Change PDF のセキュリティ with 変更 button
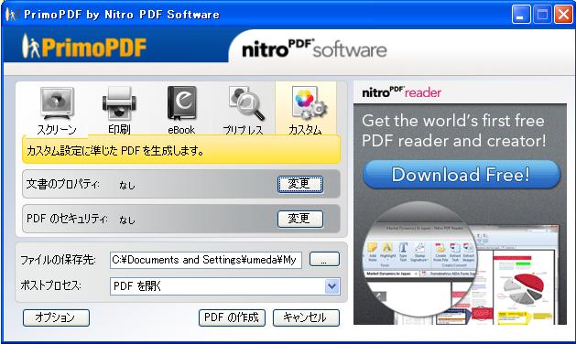 coord(300,219)
